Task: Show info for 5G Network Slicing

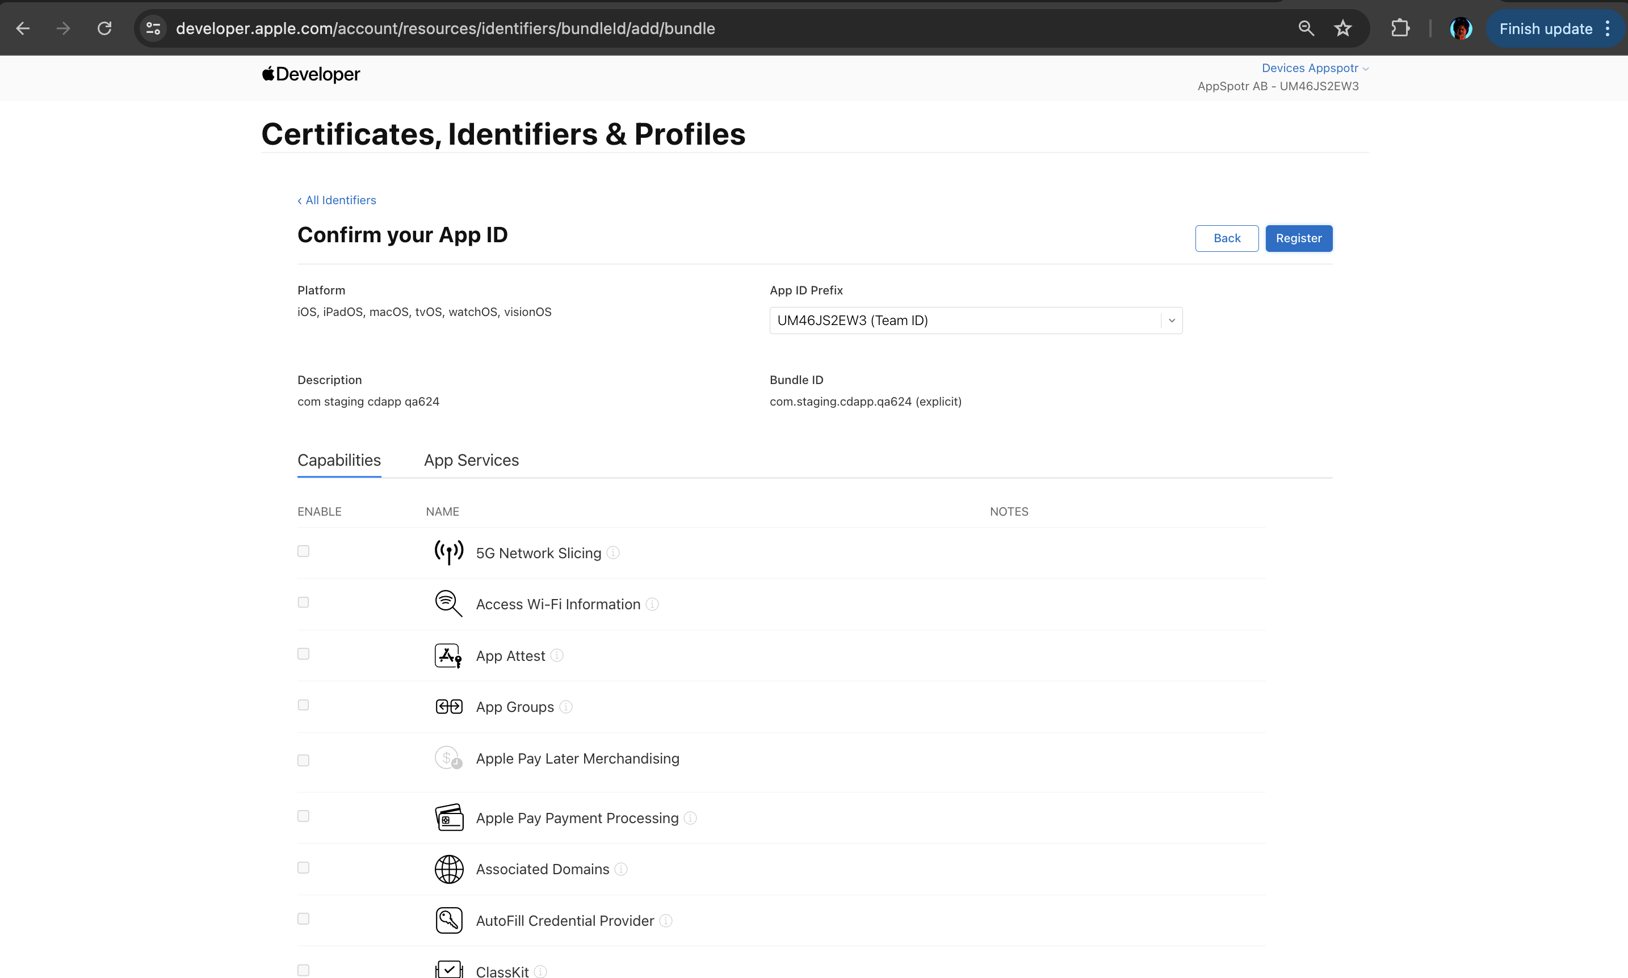Action: point(612,553)
